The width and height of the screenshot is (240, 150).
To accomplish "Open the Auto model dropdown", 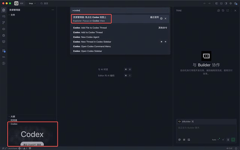I will tap(216, 140).
